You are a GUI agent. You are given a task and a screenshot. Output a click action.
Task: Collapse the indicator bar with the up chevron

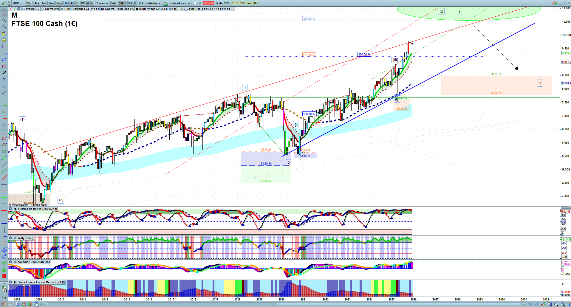click(4, 9)
